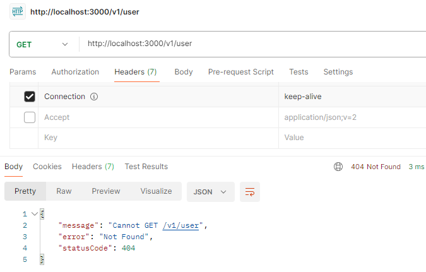The height and width of the screenshot is (272, 426).
Task: Switch to the Params tab
Action: pos(23,72)
